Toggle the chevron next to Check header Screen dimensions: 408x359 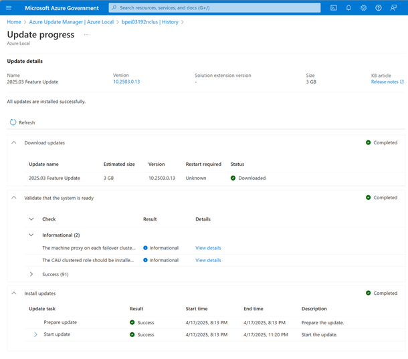coord(31,219)
